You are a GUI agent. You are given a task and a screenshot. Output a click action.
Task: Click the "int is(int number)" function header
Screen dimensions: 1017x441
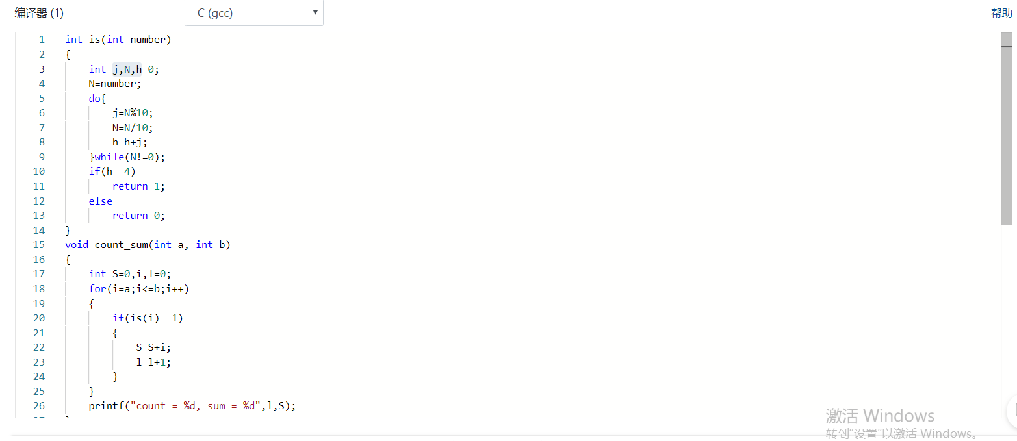(x=118, y=40)
